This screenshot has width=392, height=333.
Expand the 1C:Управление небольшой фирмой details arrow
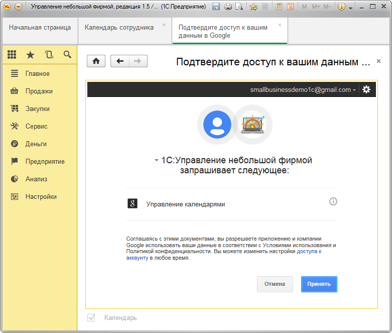pyautogui.click(x=157, y=160)
